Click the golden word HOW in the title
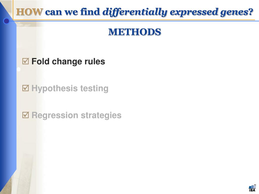The height and width of the screenshot is (194, 259). click(30, 12)
